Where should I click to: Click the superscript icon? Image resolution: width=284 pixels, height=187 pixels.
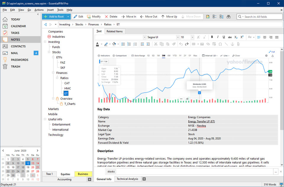(x=242, y=37)
